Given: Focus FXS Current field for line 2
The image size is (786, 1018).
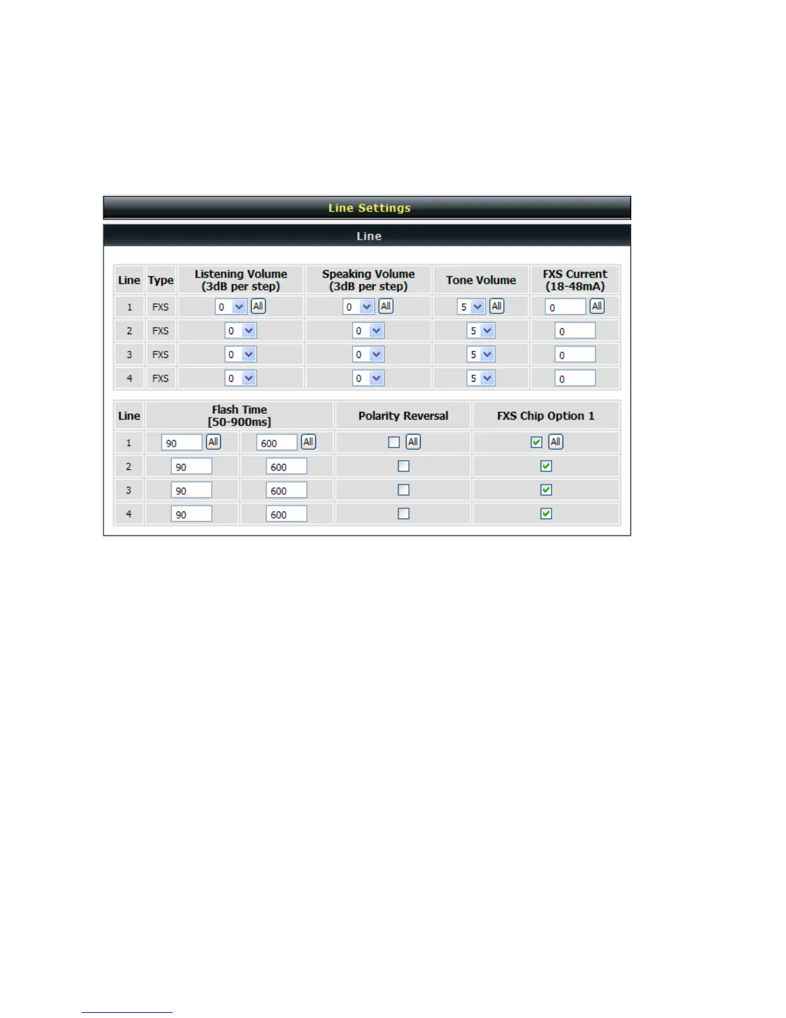Looking at the screenshot, I should (x=575, y=331).
